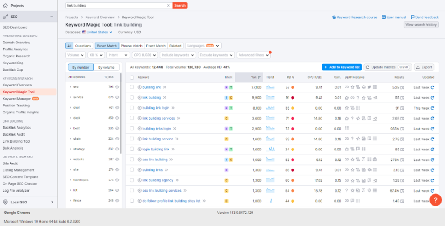The image size is (445, 226).
Task: Select the Related tab
Action: 176,46
